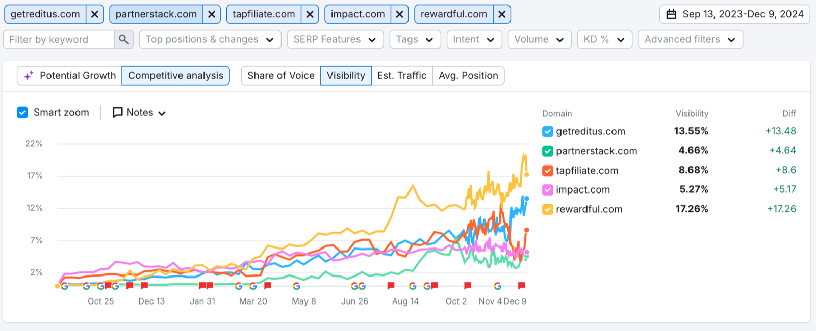Open the SERP Features dropdown
Screen dimensions: 816x331
(x=335, y=39)
